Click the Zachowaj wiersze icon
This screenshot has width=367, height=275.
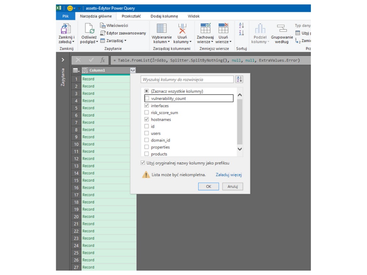click(205, 29)
